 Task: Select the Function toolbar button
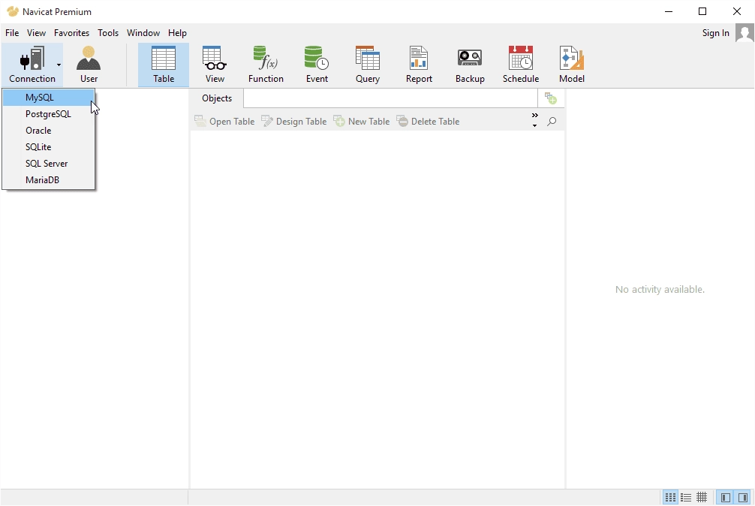(266, 65)
